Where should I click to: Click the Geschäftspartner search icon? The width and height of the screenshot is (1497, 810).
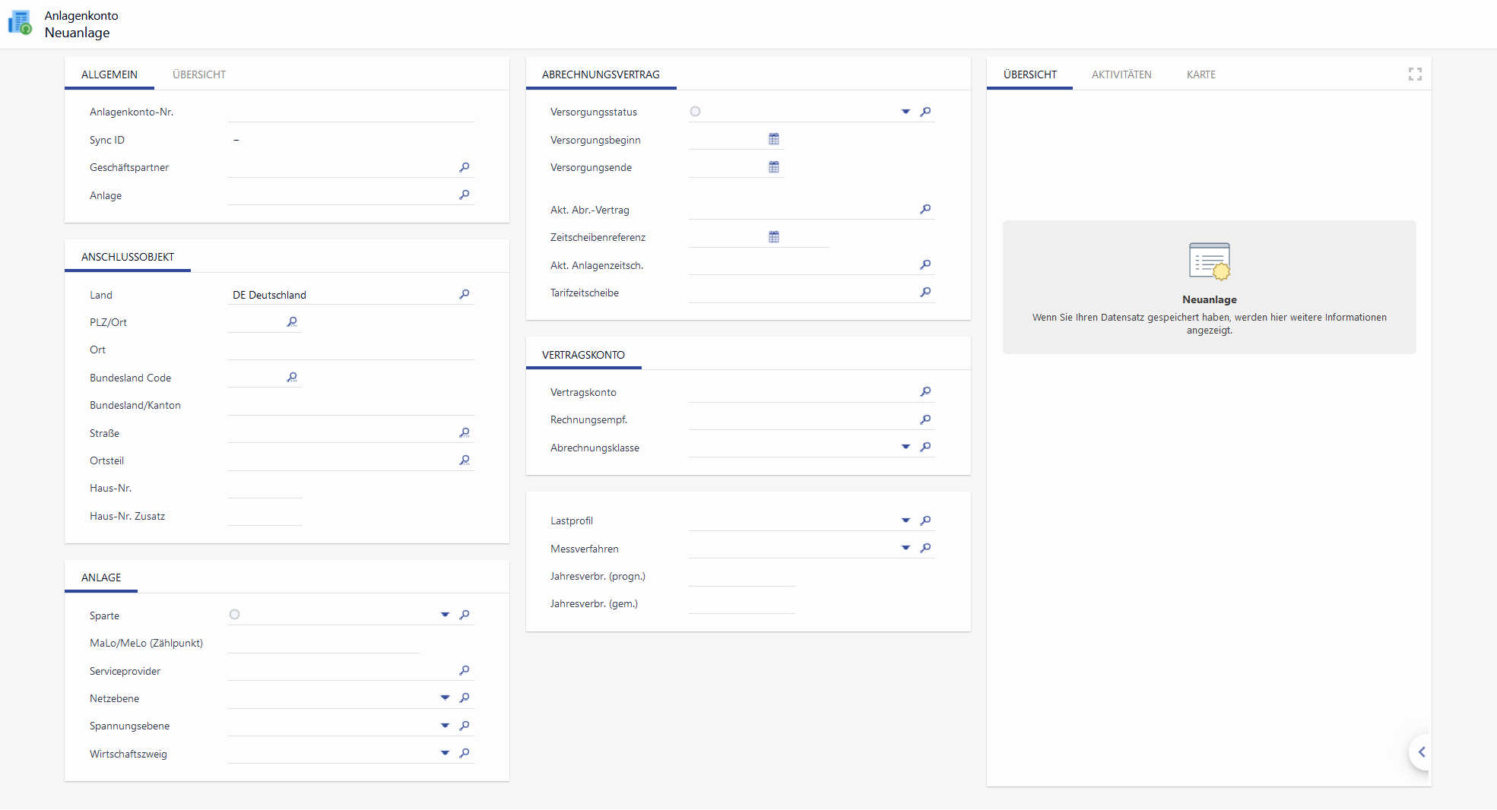click(464, 167)
